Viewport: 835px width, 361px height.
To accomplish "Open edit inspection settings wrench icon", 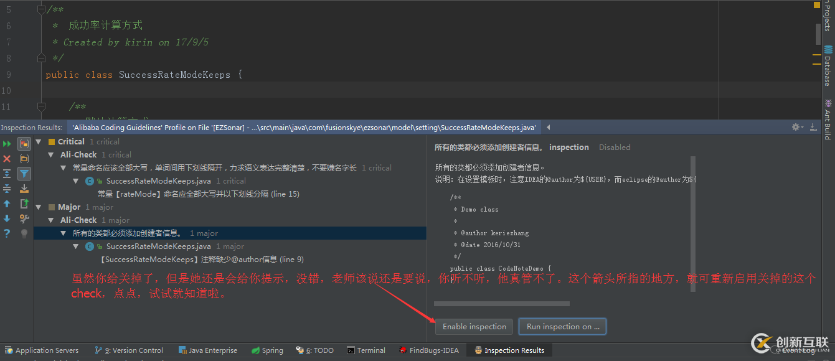I will point(24,218).
